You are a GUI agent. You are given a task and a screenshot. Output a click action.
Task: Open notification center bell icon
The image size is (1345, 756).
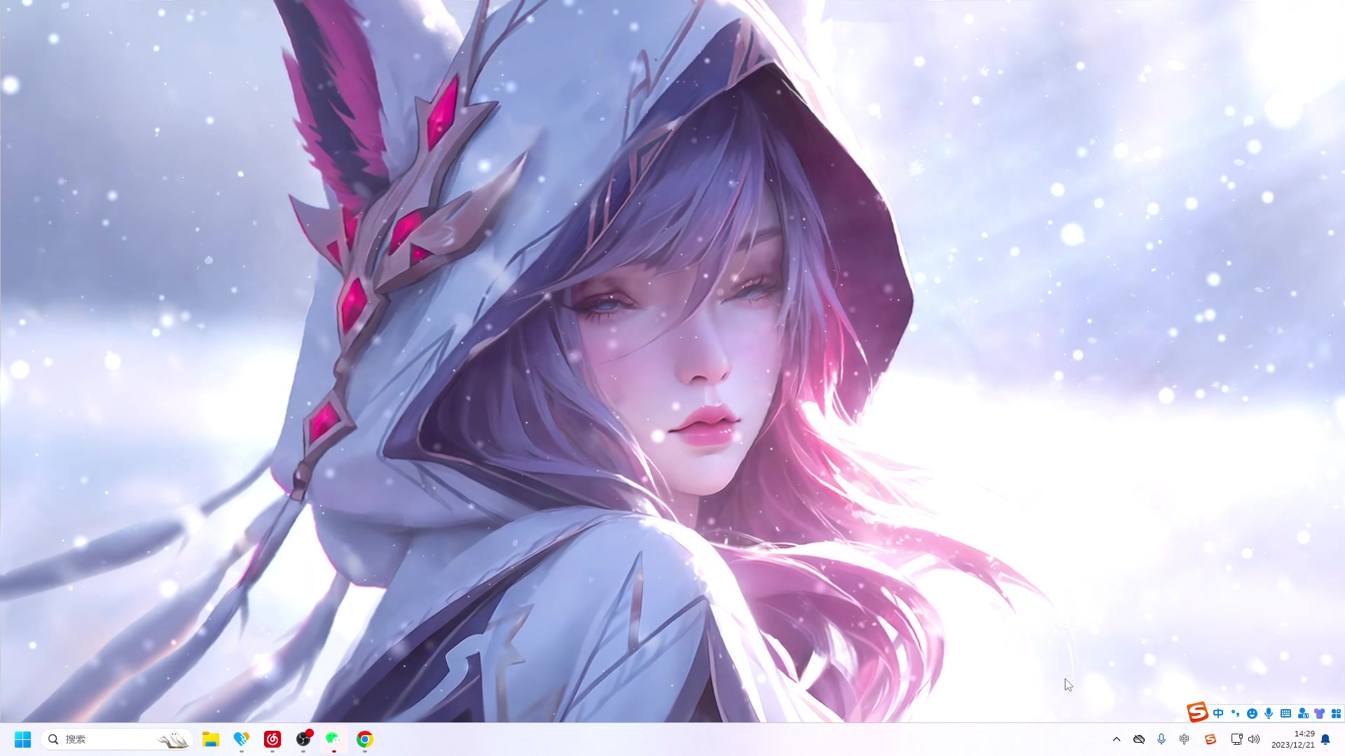tap(1325, 739)
